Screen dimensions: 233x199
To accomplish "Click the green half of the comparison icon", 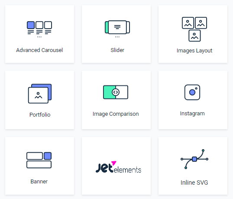I will point(110,92).
